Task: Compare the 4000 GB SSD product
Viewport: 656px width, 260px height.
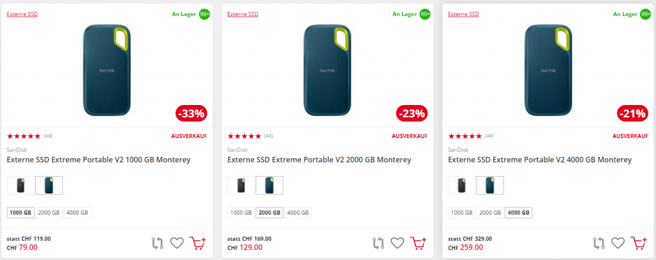Action: point(598,243)
